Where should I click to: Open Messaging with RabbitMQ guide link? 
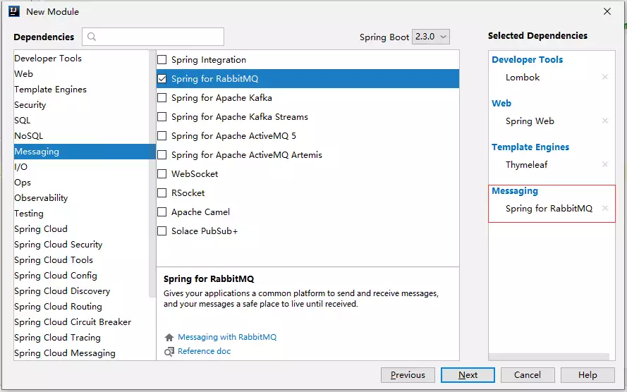227,337
